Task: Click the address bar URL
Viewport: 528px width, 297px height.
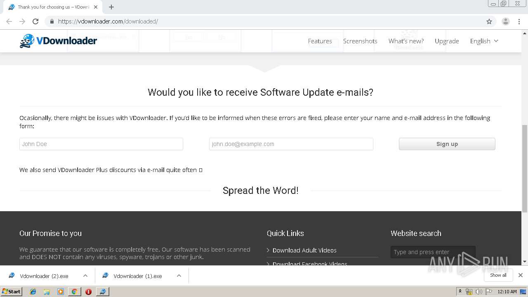Action: [x=108, y=21]
